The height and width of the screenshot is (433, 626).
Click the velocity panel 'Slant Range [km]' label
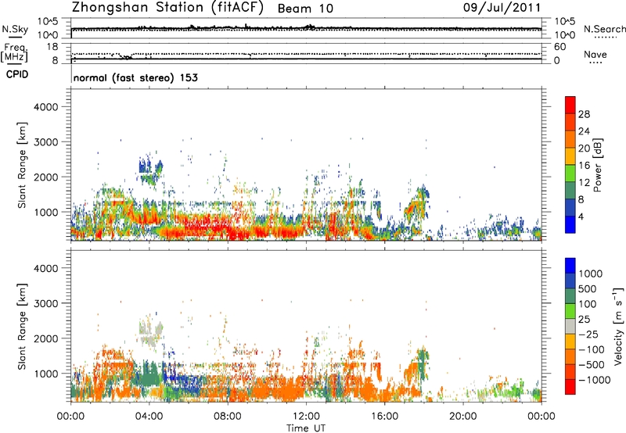coord(22,327)
